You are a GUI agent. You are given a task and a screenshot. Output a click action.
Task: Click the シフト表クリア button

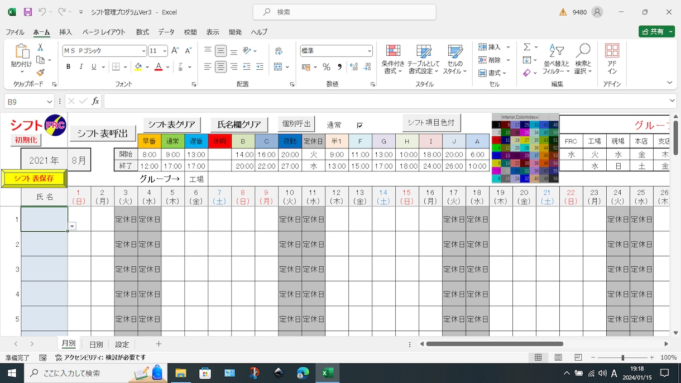pos(171,125)
